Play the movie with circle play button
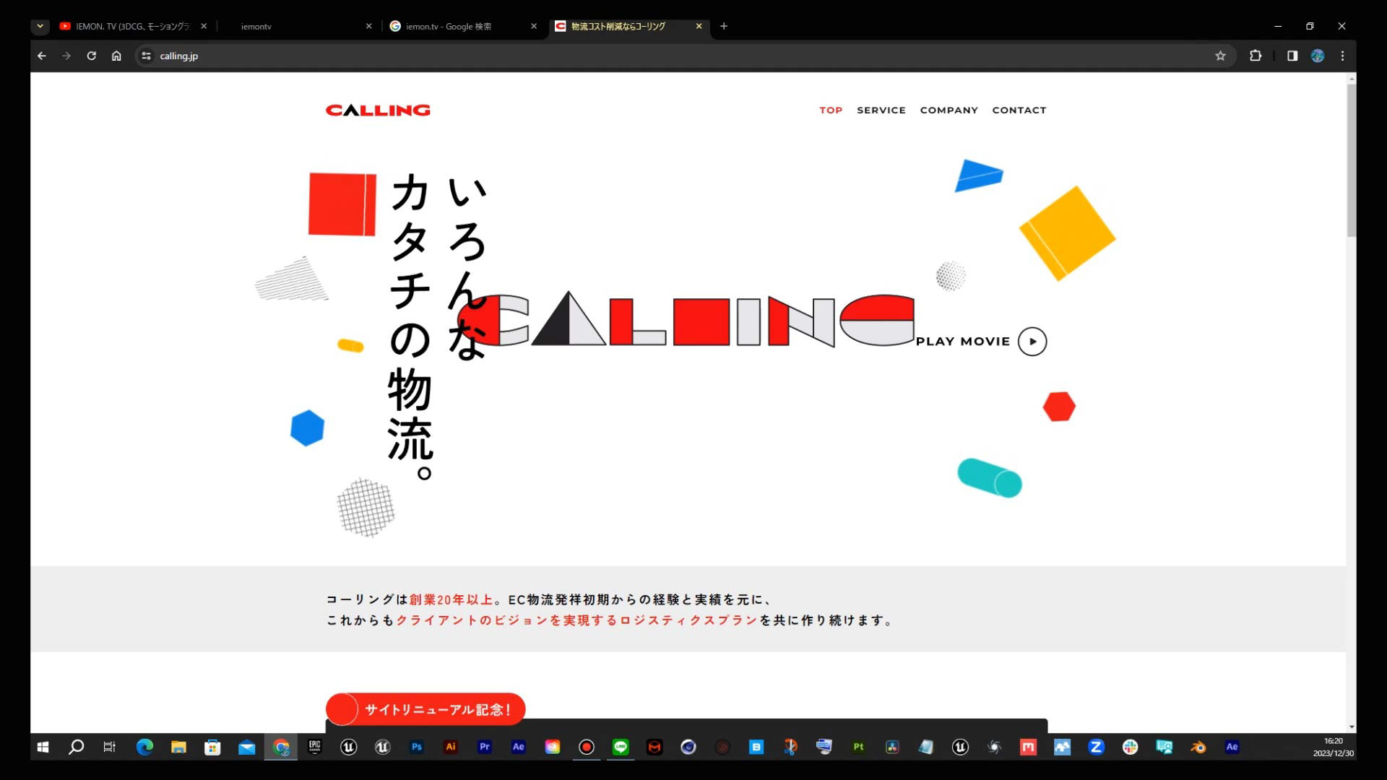 1032,342
